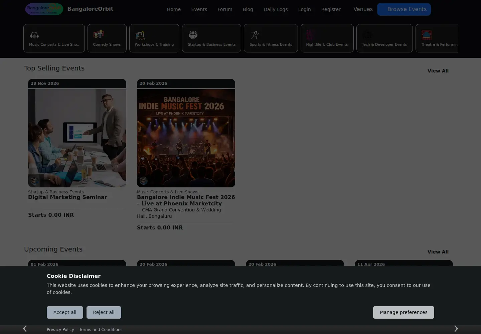Screen dimensions: 481x334
Task: Click the 20 Feb 2026 badge on music fest card
Action: [153, 83]
